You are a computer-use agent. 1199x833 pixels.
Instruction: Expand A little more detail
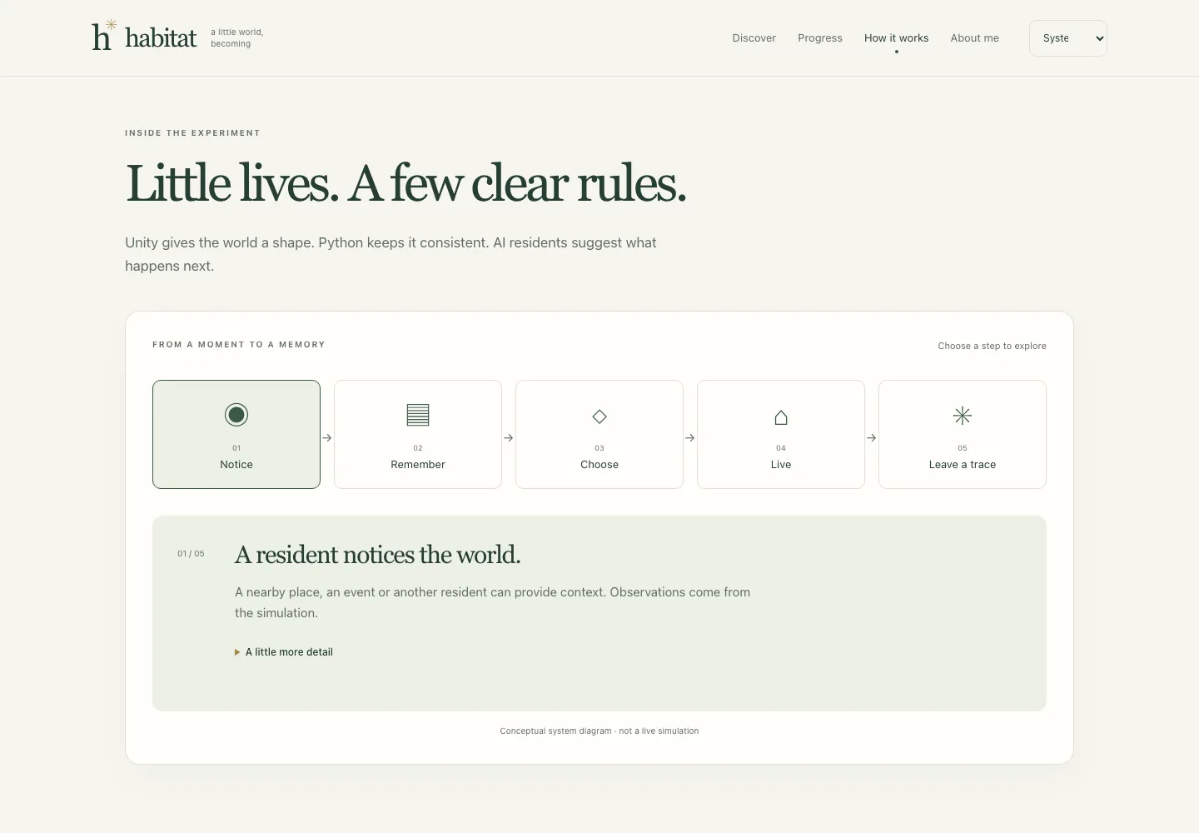click(284, 652)
